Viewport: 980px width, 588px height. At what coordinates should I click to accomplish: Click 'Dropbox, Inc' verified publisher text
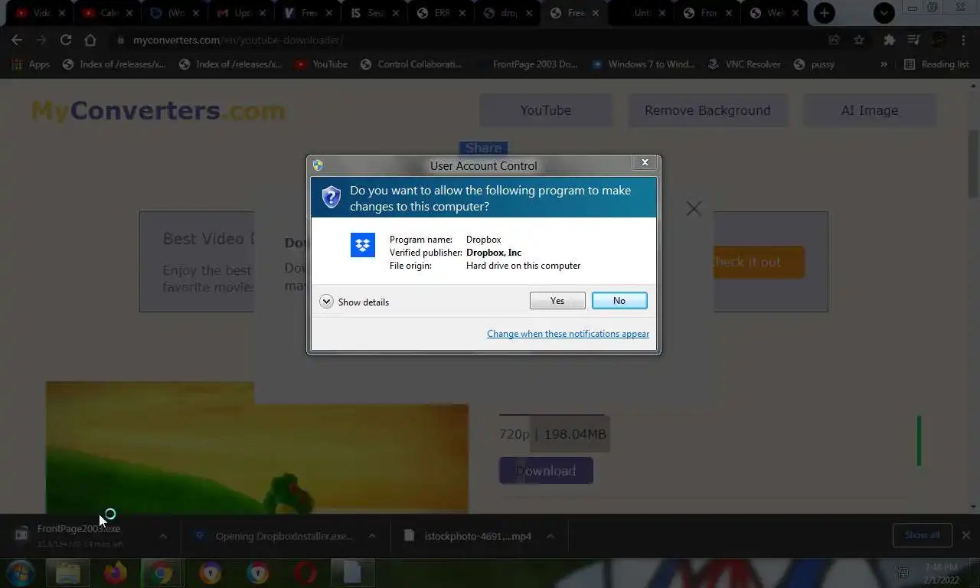click(494, 253)
